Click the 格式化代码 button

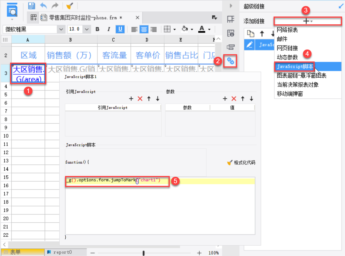pyautogui.click(x=241, y=163)
